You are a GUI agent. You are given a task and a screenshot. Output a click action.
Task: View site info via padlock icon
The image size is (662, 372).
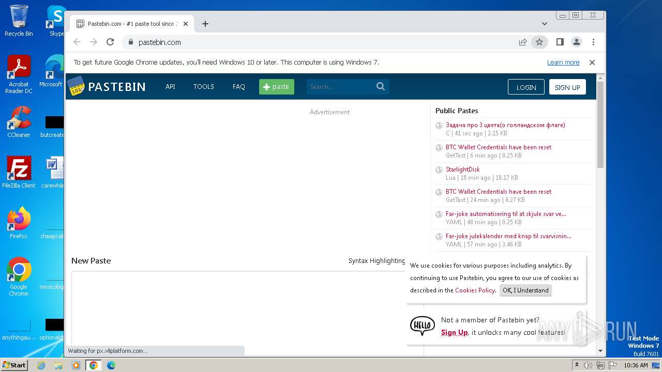(x=130, y=42)
